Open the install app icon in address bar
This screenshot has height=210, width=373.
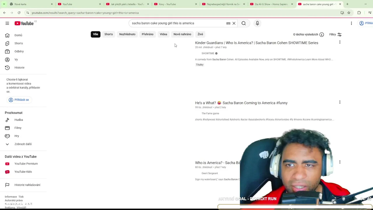[342, 13]
